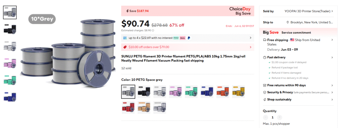Click the Shop sustainably leaf icon
The height and width of the screenshot is (128, 338).
click(265, 100)
